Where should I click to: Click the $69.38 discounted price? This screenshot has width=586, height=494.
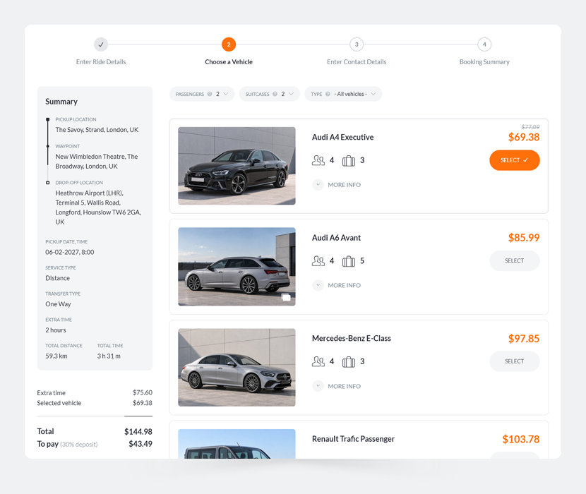click(x=524, y=137)
